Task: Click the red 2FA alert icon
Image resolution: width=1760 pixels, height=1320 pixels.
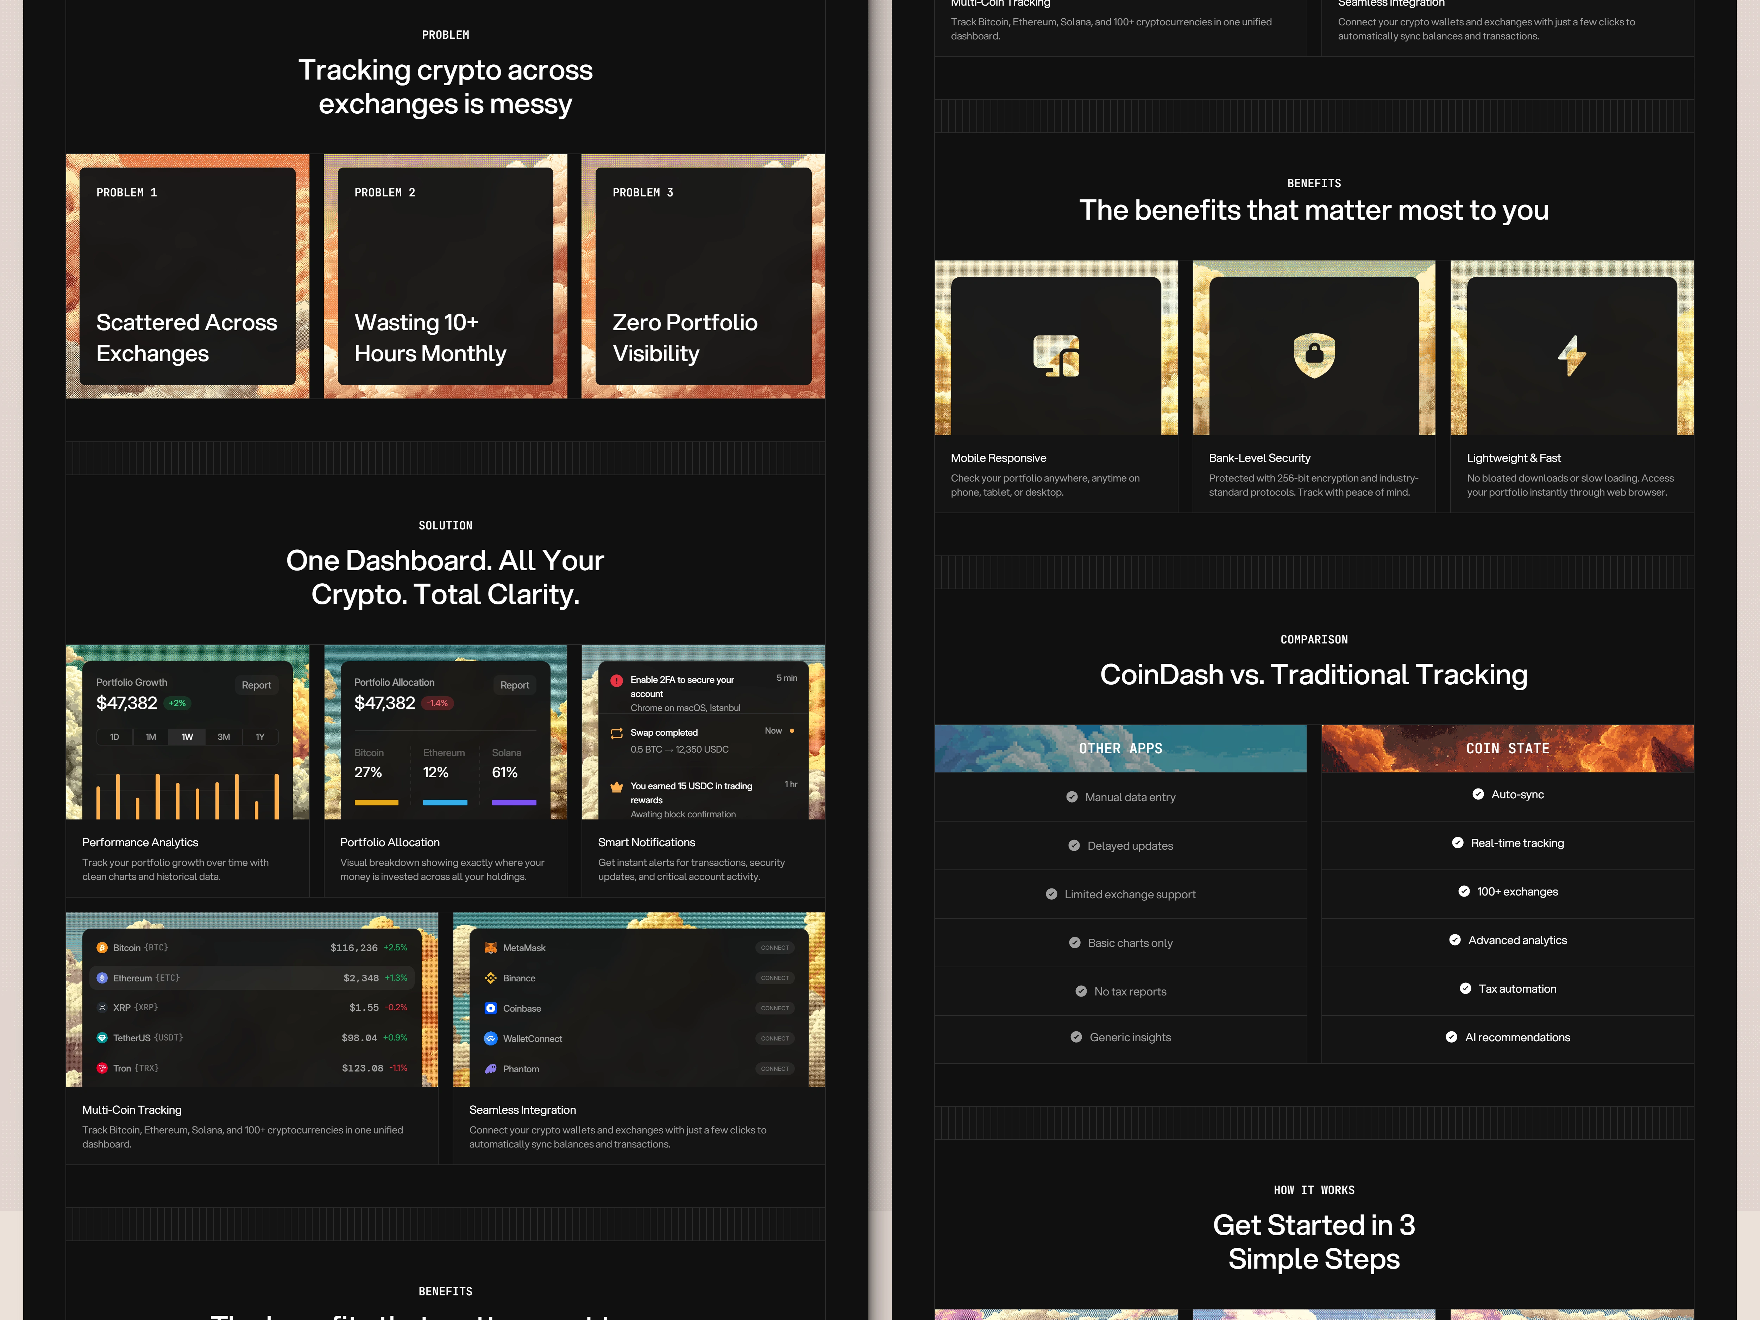Action: coord(617,681)
